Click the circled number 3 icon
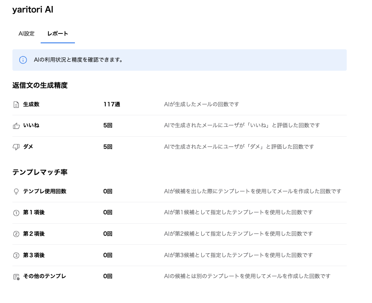 pyautogui.click(x=16, y=255)
